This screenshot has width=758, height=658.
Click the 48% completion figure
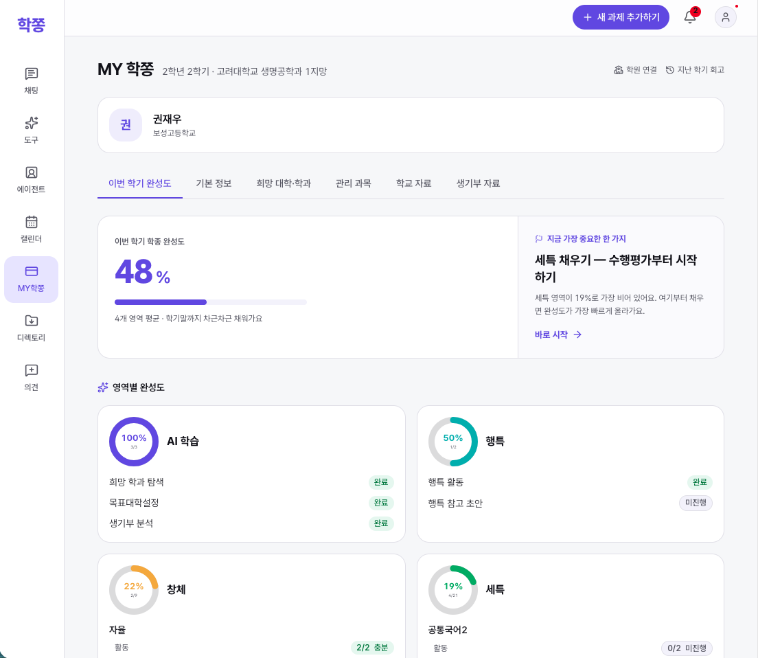(x=142, y=272)
